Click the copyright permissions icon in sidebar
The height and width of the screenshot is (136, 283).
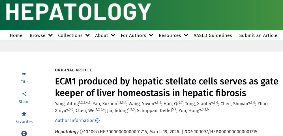tap(24, 133)
